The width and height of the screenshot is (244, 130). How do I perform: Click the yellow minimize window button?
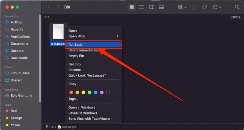pyautogui.click(x=12, y=7)
